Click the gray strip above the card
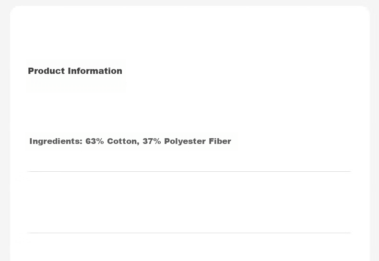The height and width of the screenshot is (261, 379). click(x=189, y=3)
